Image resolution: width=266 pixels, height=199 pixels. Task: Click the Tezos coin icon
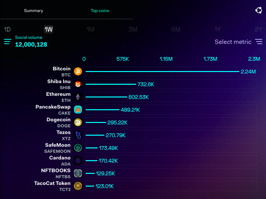[78, 135]
